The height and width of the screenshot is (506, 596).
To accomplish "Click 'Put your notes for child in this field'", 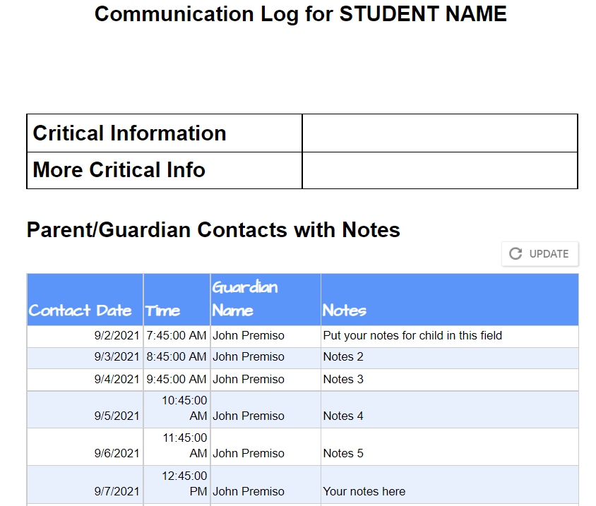I will 450,336.
